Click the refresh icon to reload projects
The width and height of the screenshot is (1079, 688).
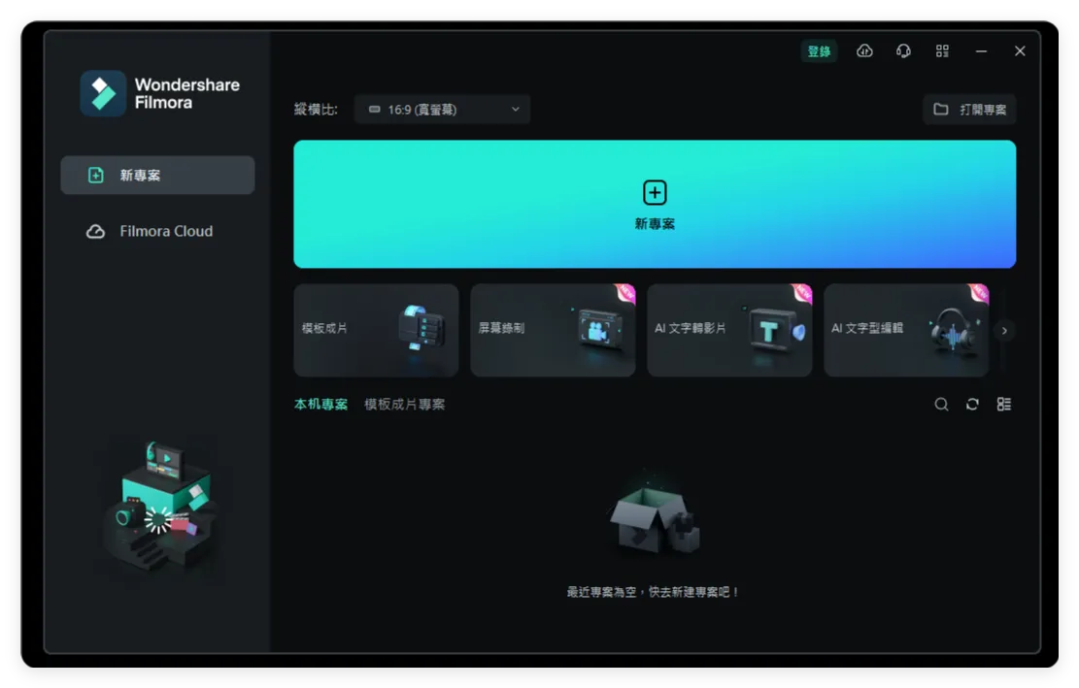tap(972, 404)
